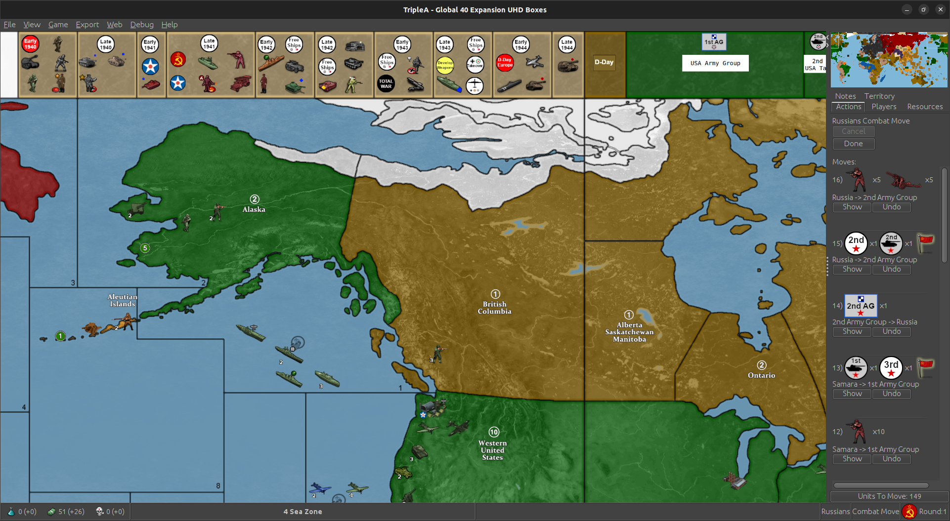The height and width of the screenshot is (521, 950).
Task: Undo move 12
Action: pyautogui.click(x=892, y=459)
